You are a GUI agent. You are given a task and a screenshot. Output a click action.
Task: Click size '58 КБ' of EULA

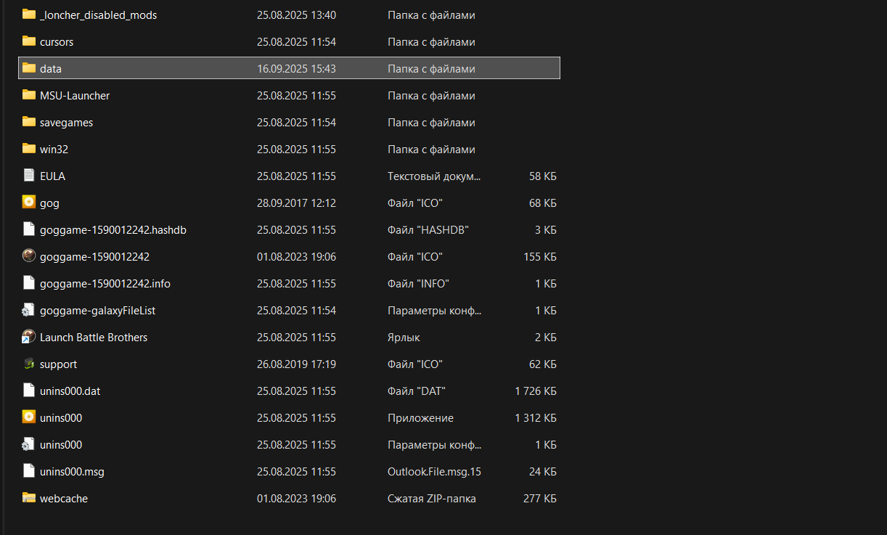(543, 176)
